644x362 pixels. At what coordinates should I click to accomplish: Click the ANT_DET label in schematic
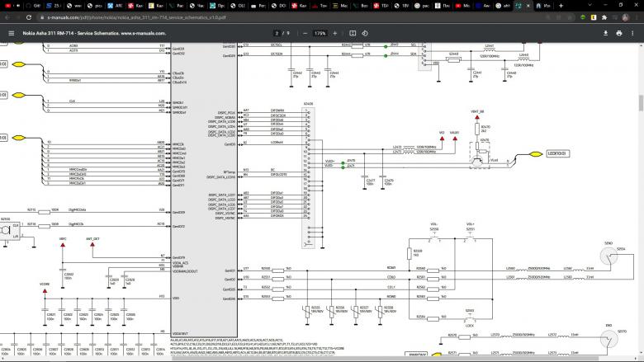(x=92, y=238)
